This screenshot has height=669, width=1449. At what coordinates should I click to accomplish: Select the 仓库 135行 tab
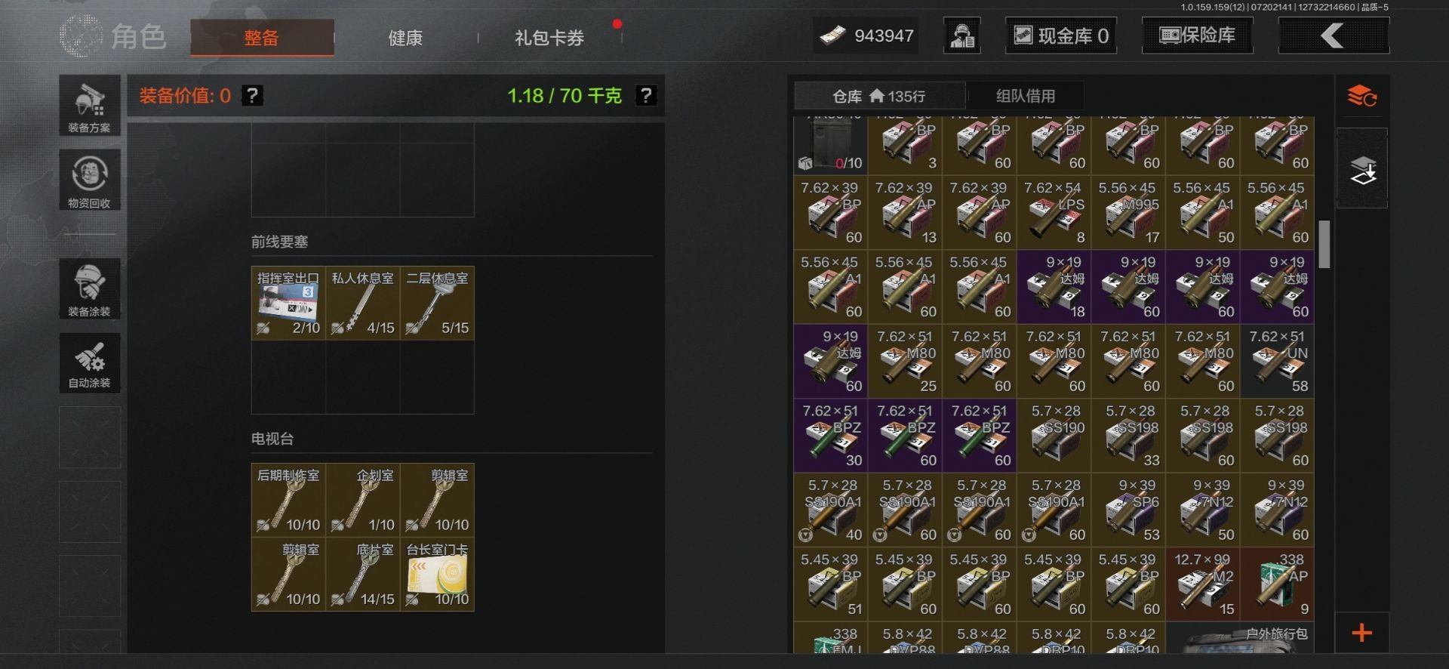coord(879,96)
